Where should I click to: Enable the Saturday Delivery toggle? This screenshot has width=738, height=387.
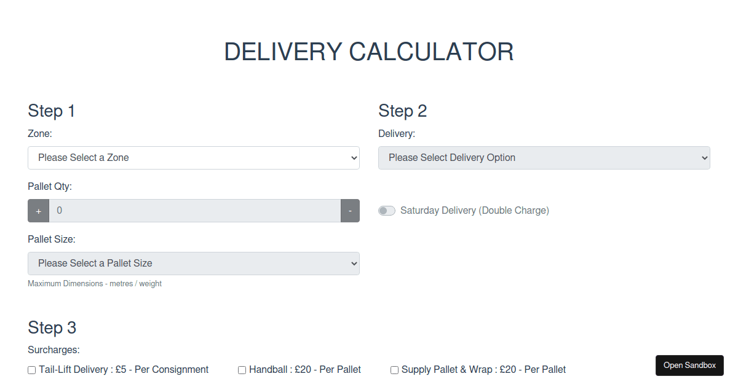pos(387,210)
